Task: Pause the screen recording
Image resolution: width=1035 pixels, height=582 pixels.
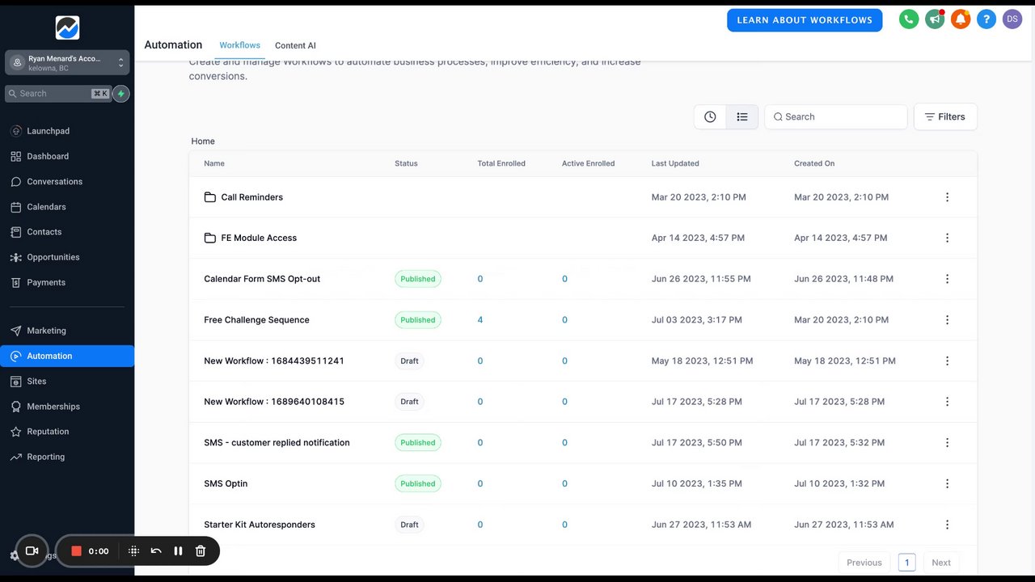Action: point(178,551)
